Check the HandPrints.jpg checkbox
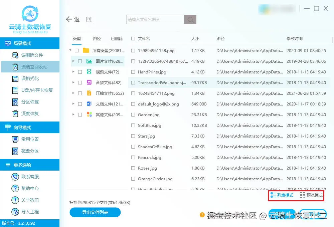This screenshot has height=227, width=334. click(133, 72)
